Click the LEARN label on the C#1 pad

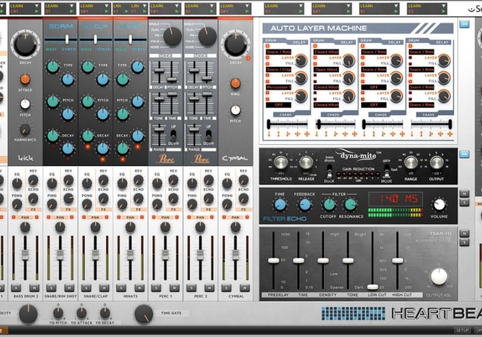(17, 6)
